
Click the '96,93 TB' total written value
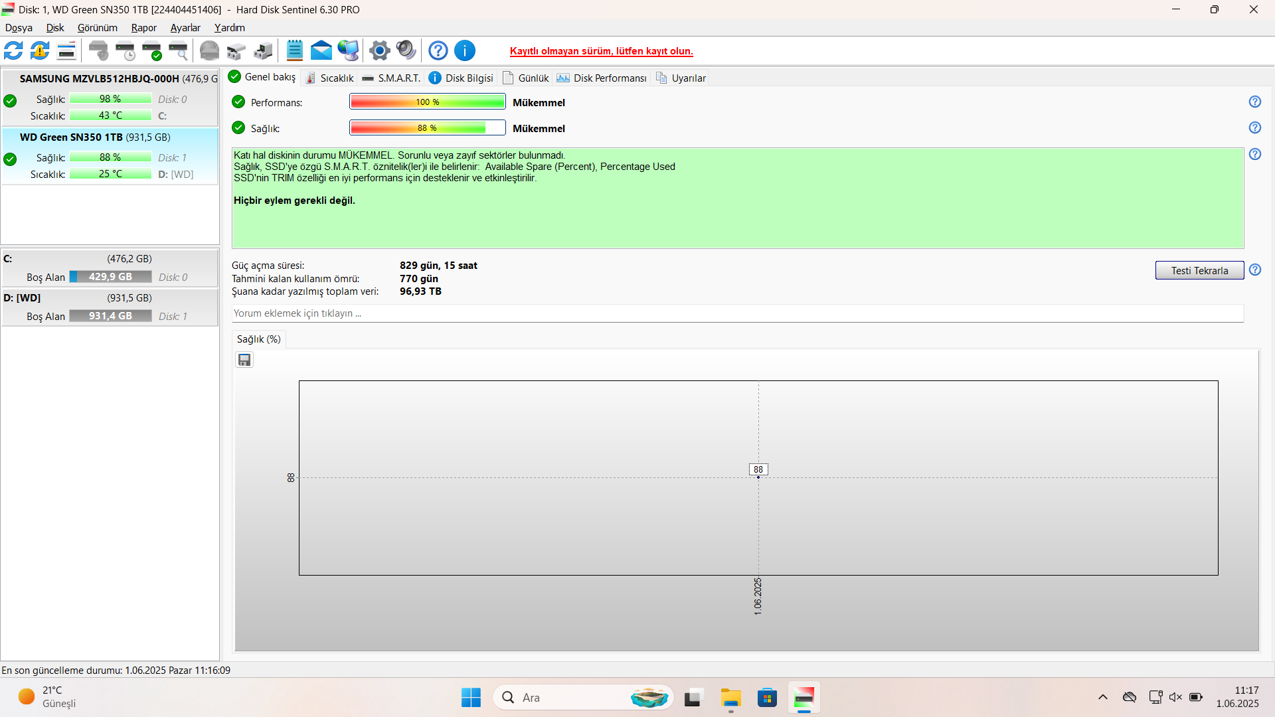pyautogui.click(x=420, y=291)
